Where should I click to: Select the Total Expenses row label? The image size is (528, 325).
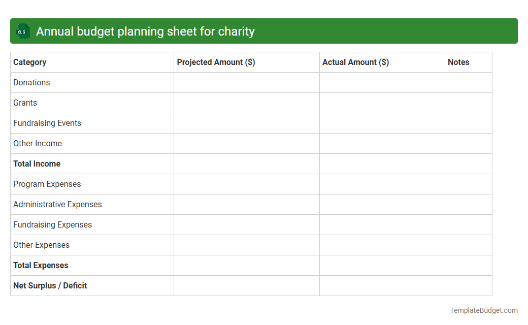(x=41, y=265)
